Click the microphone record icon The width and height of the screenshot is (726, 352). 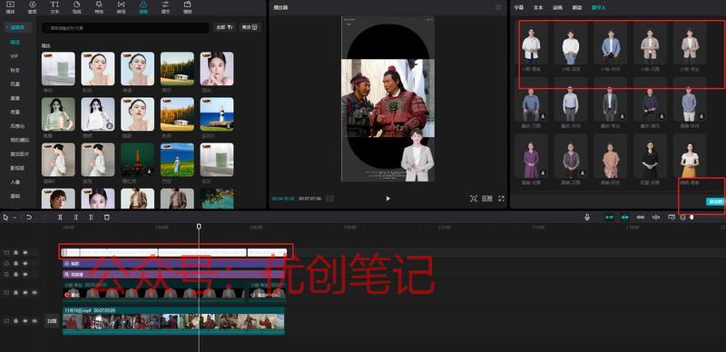coord(587,217)
